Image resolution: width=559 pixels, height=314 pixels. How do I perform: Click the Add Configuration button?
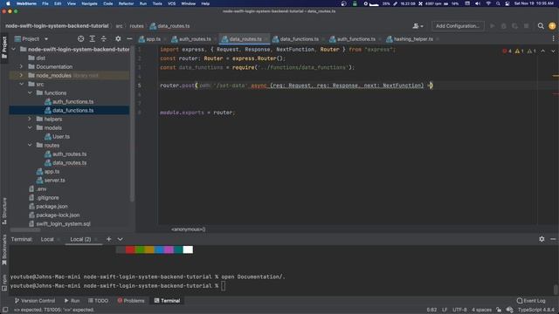point(458,26)
